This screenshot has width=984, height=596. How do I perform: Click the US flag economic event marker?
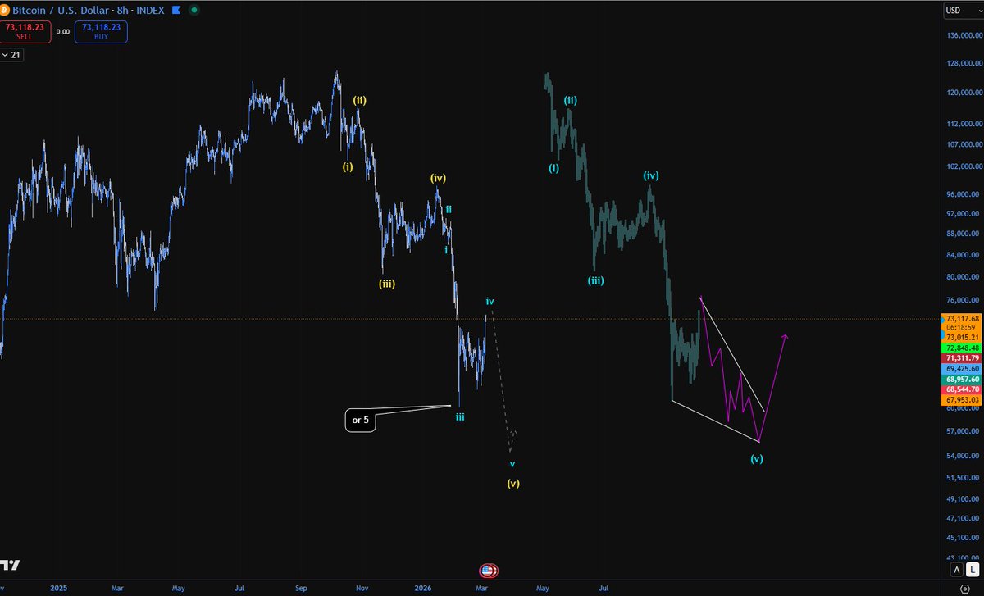487,571
